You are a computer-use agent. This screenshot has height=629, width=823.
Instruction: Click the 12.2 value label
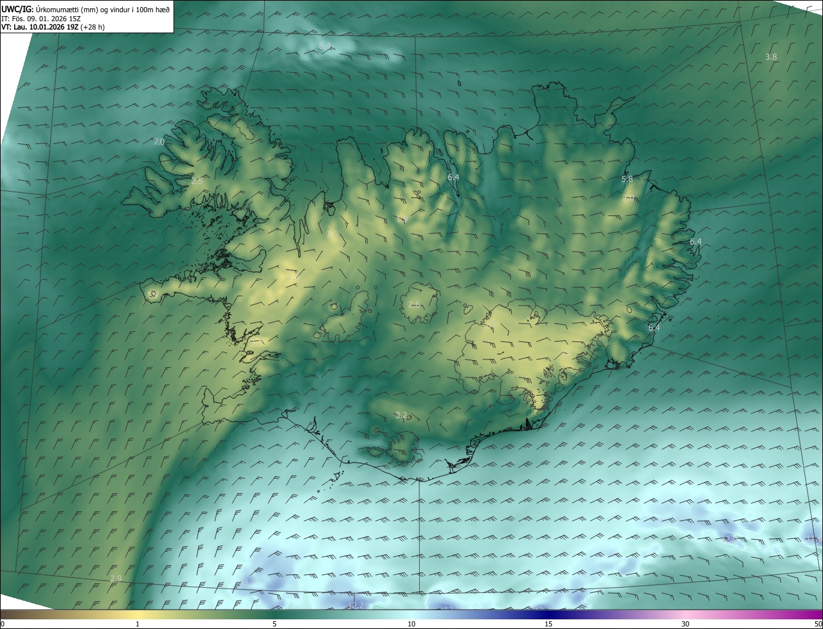point(357,605)
